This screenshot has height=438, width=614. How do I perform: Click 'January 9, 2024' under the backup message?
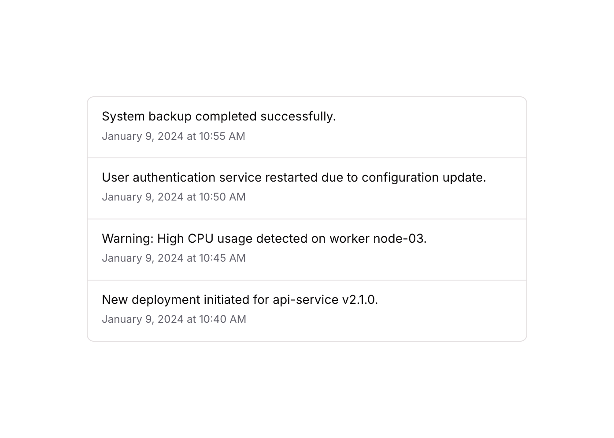[142, 136]
